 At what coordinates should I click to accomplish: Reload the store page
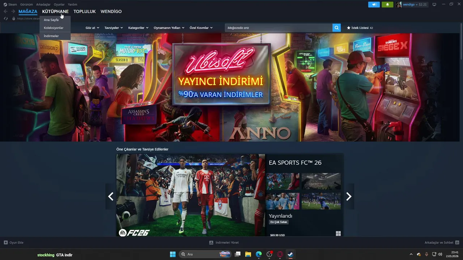tap(6, 18)
